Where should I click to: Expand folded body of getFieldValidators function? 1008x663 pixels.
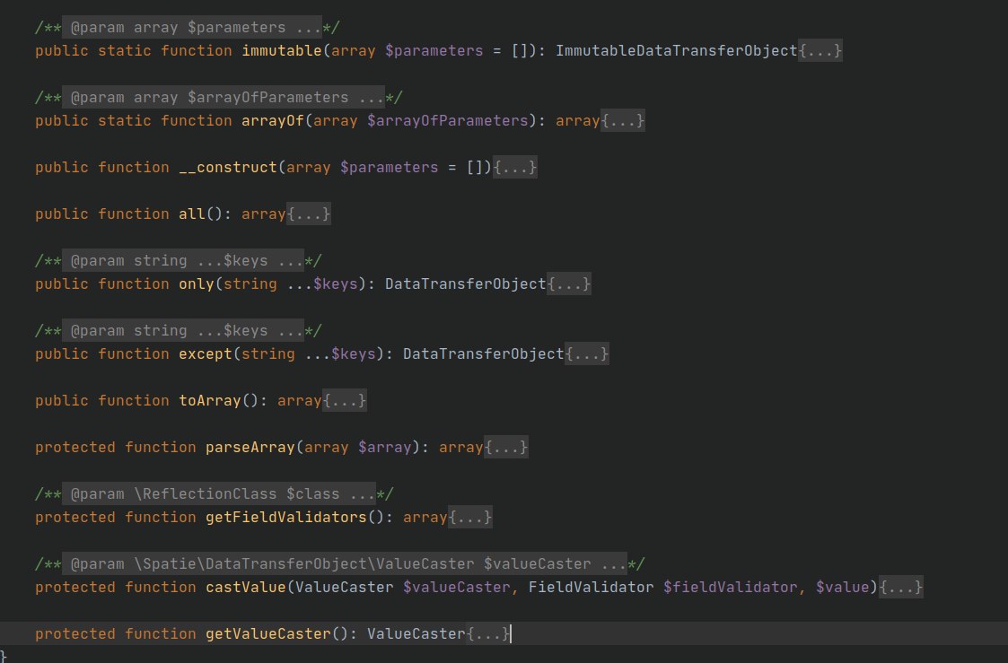[470, 517]
